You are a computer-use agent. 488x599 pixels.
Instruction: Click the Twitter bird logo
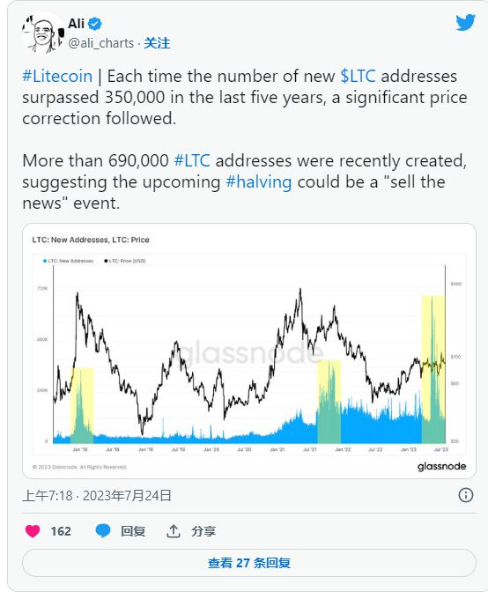(465, 22)
